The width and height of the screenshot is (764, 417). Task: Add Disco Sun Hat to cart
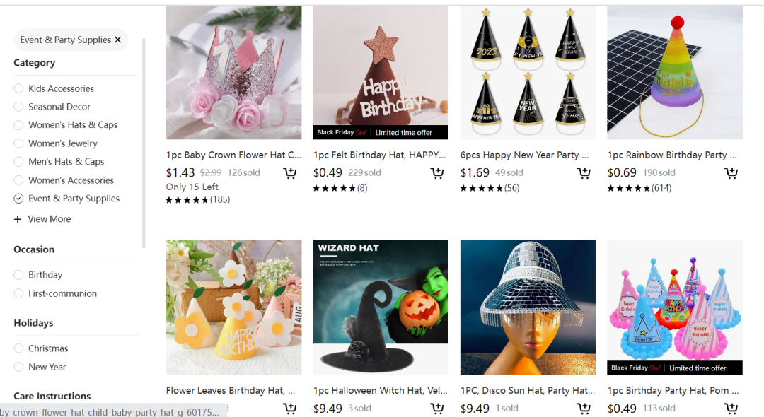584,409
